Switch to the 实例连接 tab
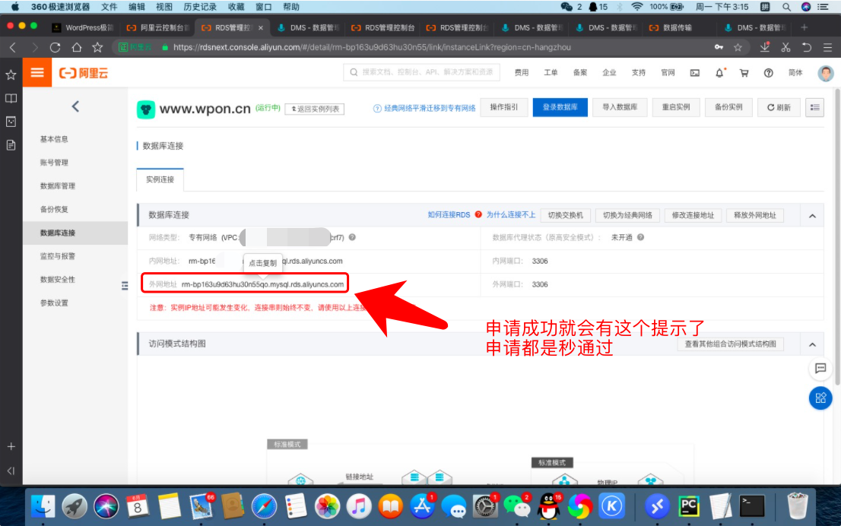This screenshot has width=841, height=526. coord(160,179)
